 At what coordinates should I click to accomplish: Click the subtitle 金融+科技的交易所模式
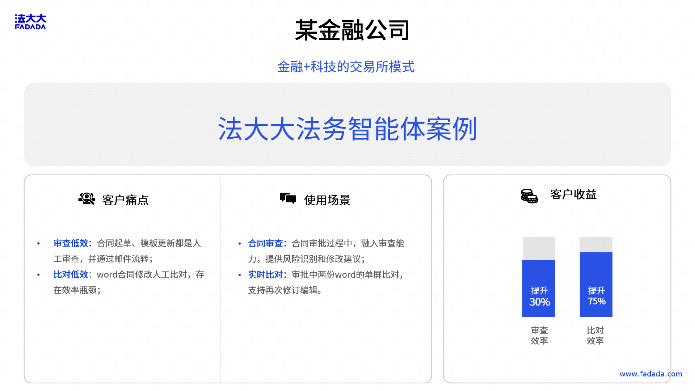click(346, 67)
